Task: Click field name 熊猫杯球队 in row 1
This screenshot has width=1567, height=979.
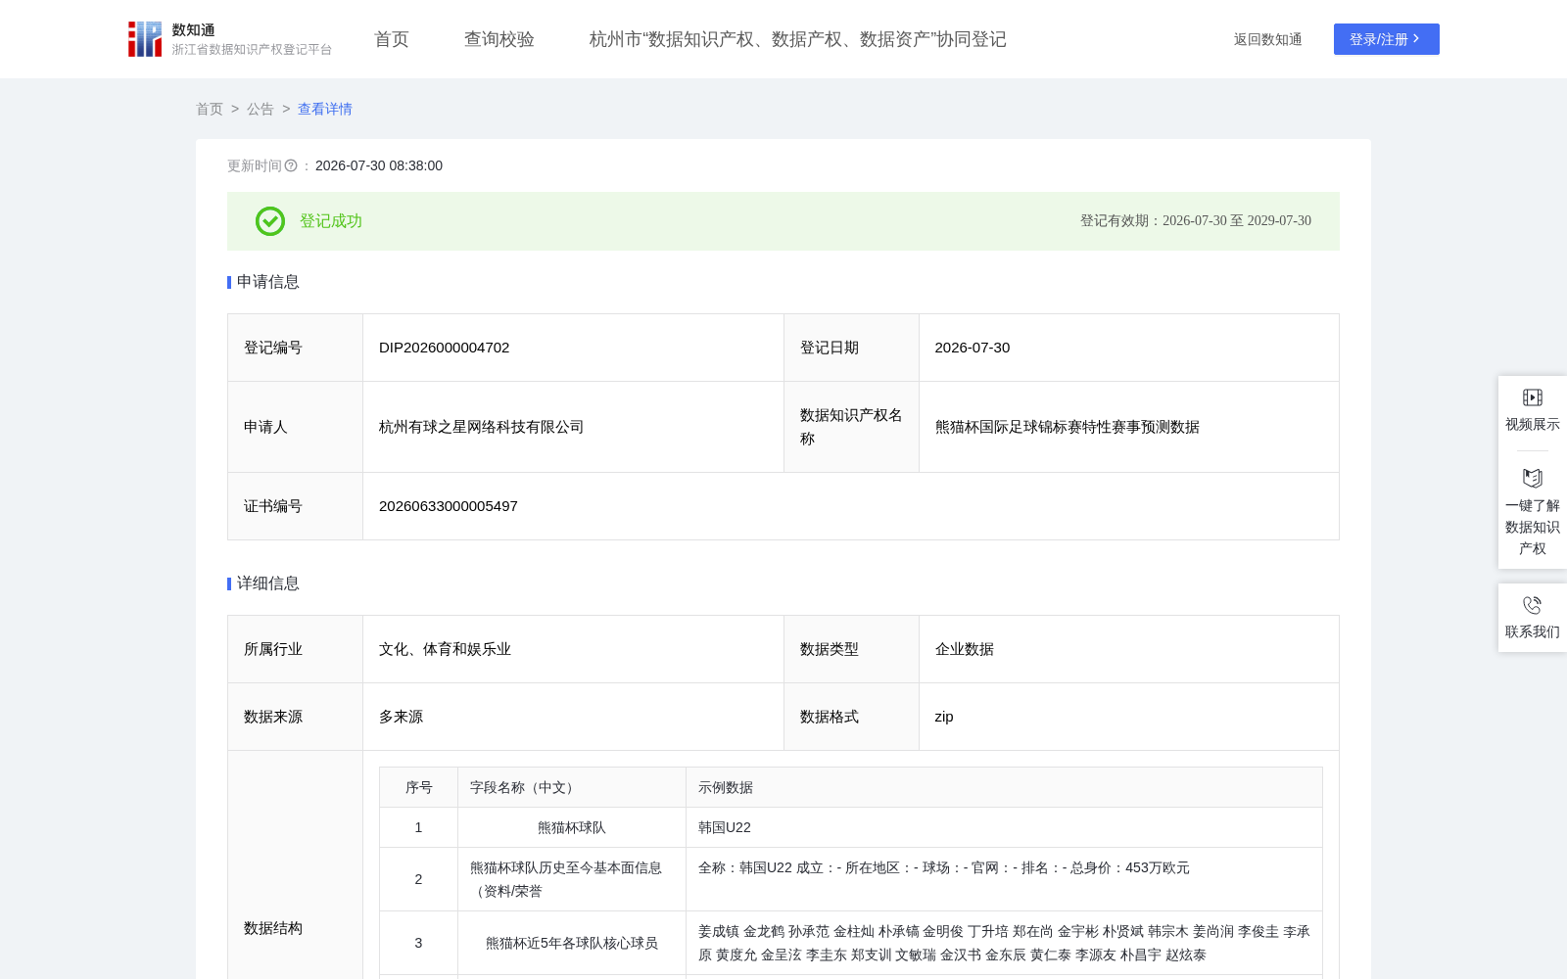Action: (x=572, y=827)
